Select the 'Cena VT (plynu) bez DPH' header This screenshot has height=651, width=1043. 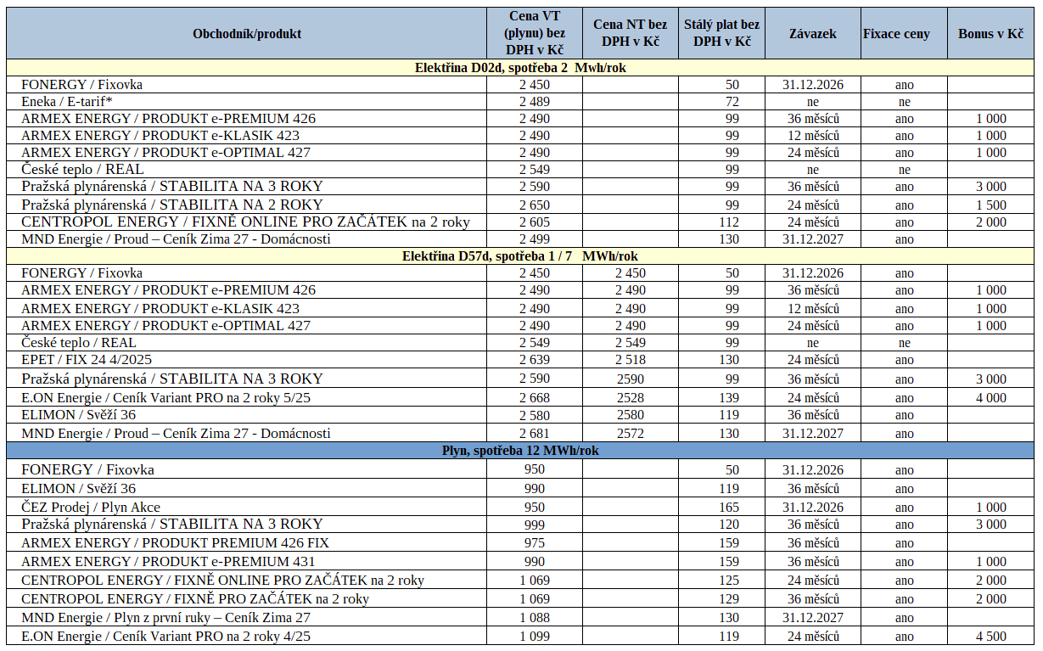(x=535, y=34)
